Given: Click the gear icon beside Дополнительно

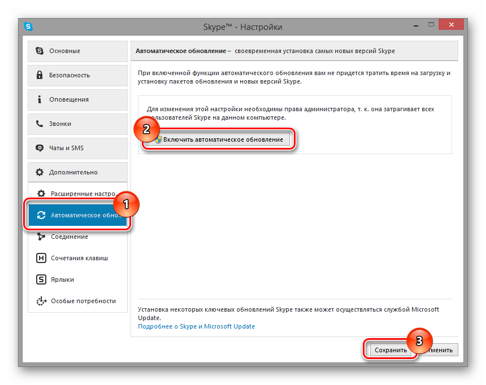Looking at the screenshot, I should pos(40,172).
